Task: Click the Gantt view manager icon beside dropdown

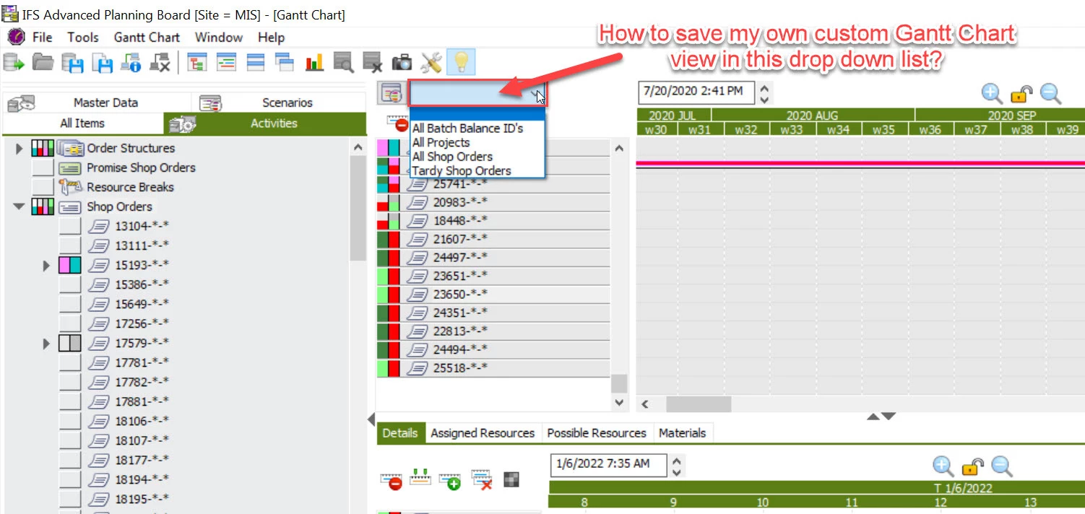Action: tap(391, 94)
